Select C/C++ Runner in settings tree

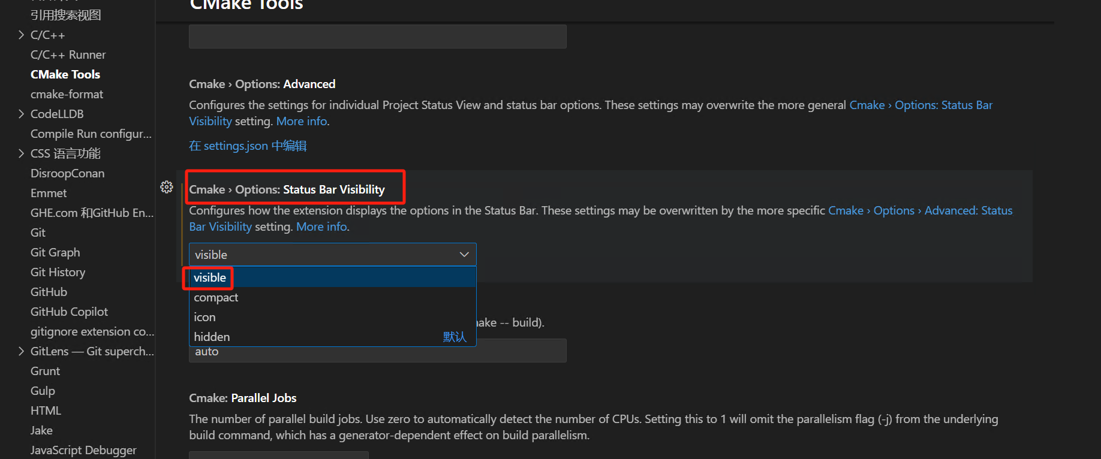pos(68,55)
